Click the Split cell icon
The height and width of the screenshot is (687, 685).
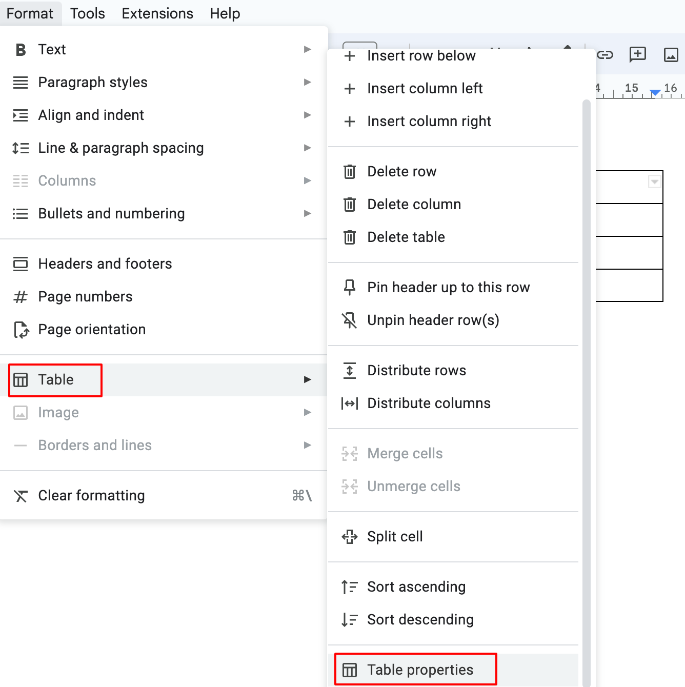350,536
